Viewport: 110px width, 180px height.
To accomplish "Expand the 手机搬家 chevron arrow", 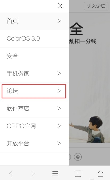I will [x=59, y=73].
